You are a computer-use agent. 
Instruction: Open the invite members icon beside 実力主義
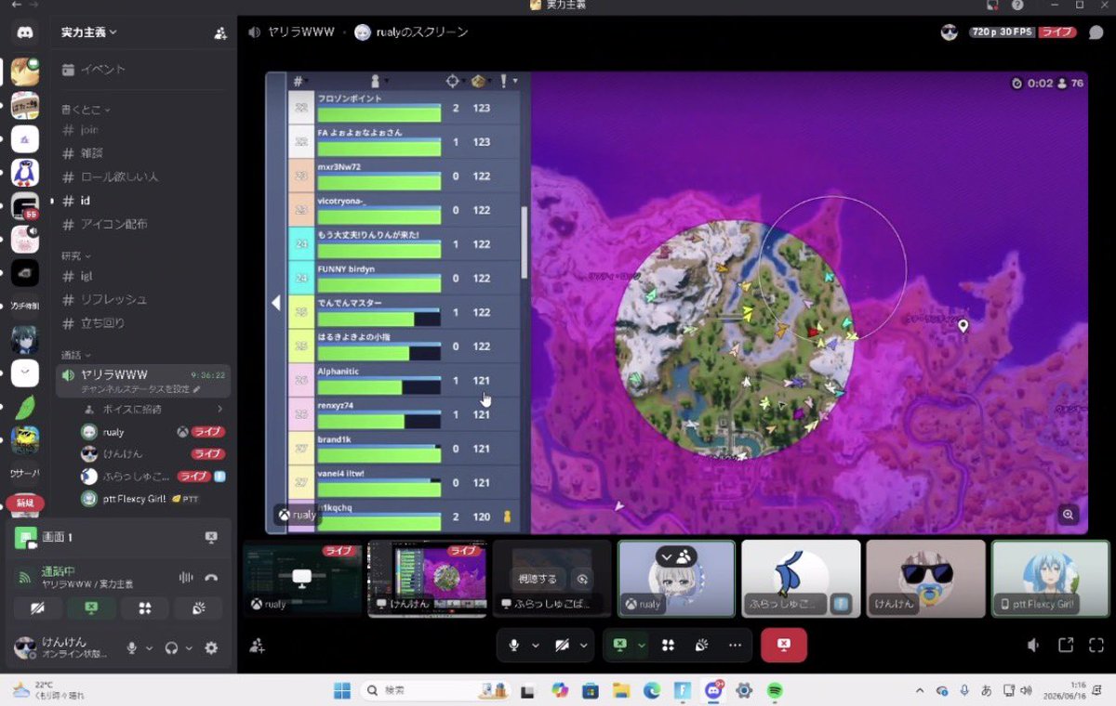(x=220, y=33)
